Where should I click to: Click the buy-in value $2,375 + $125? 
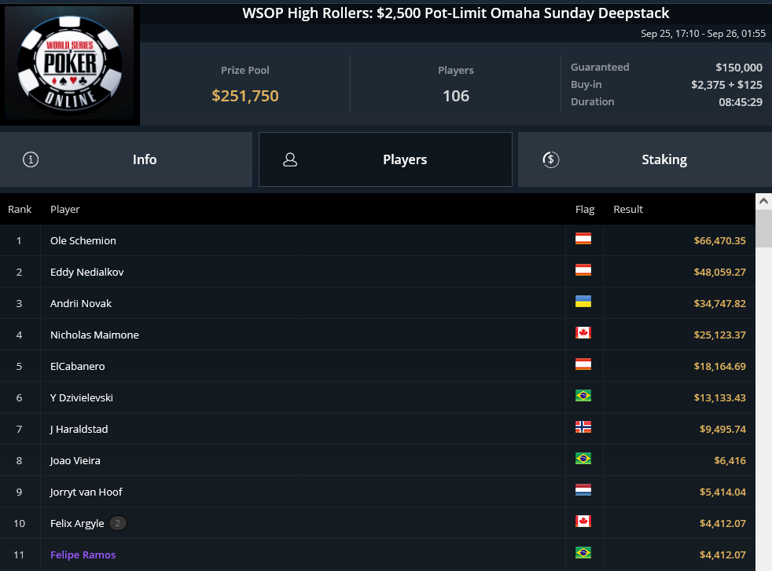[x=726, y=85]
